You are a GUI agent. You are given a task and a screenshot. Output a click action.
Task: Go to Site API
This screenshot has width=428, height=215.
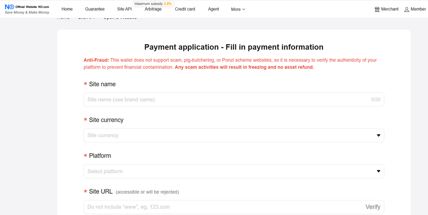coord(125,9)
